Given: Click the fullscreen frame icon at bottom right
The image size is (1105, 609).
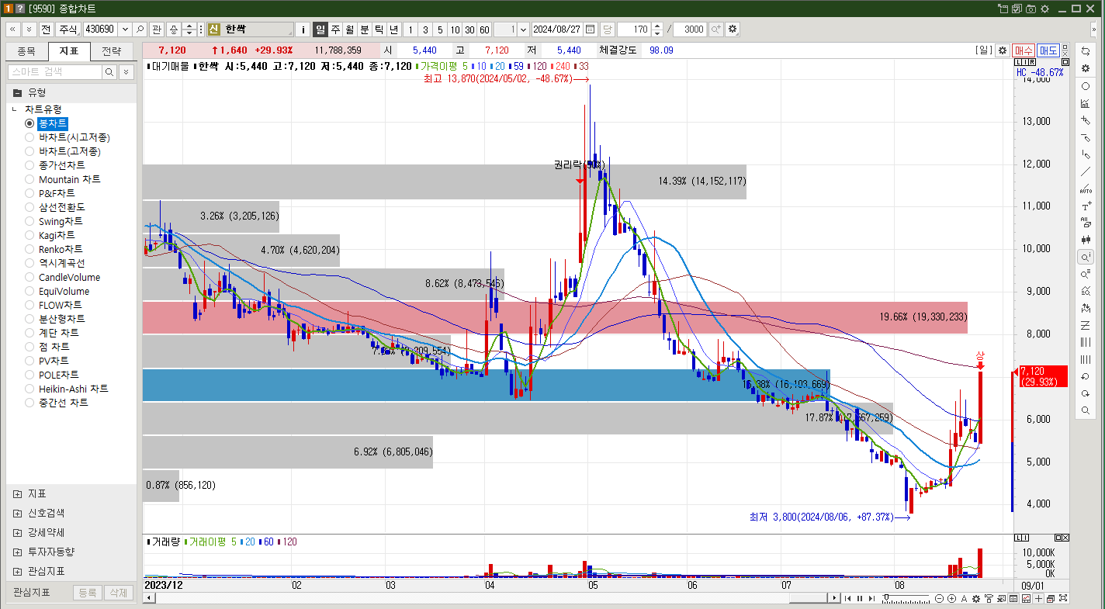Looking at the screenshot, I should pyautogui.click(x=1063, y=598).
